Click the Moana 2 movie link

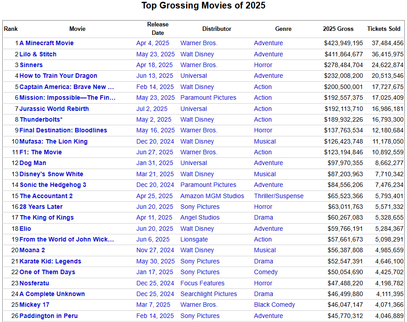tap(32, 250)
